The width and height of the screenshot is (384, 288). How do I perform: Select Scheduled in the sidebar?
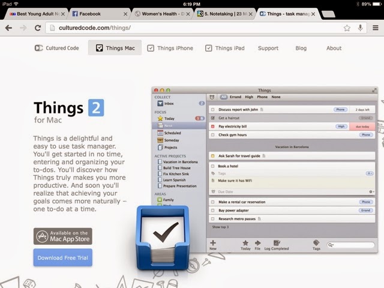pyautogui.click(x=180, y=133)
